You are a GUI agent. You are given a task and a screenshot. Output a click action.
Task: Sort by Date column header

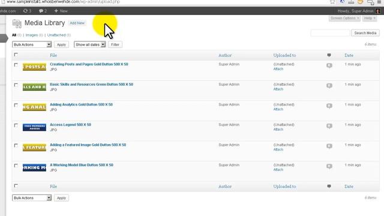[349, 55]
